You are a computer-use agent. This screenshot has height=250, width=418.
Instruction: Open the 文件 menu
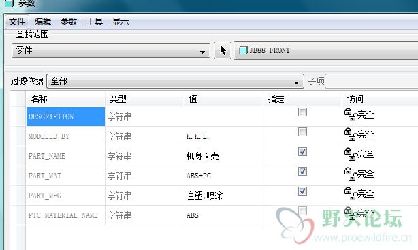pos(17,22)
